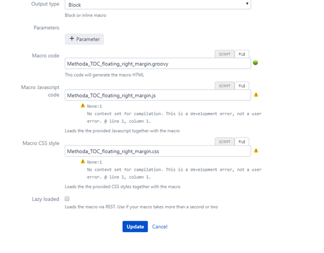Switch Macro code to FILE tab
324x253 pixels.
242,54
